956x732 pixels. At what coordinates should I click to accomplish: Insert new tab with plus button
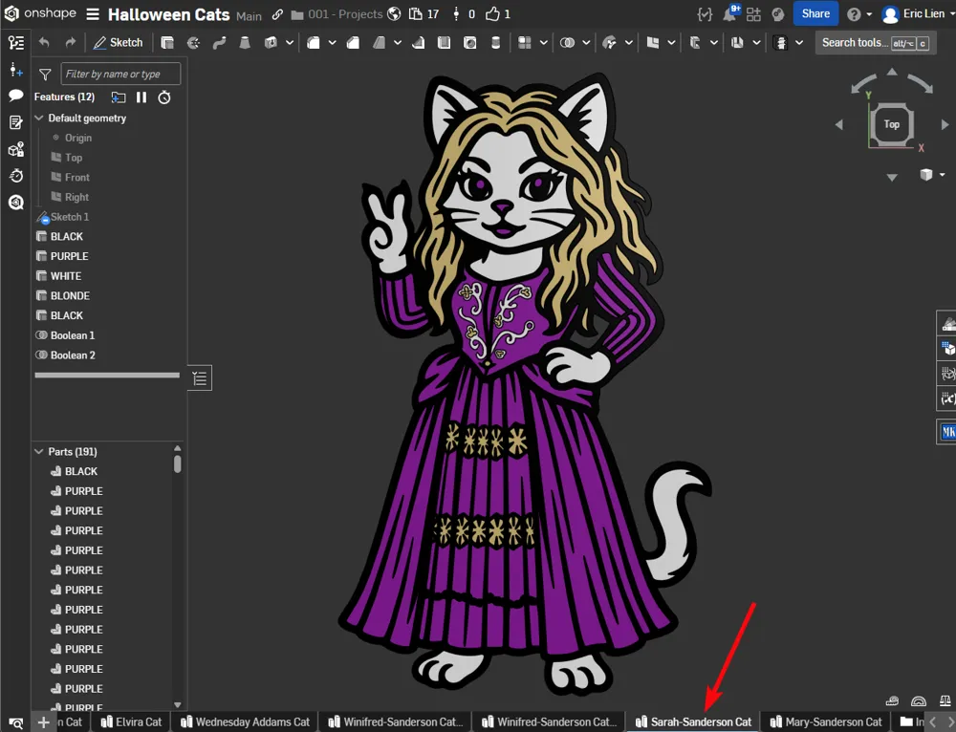click(x=43, y=722)
